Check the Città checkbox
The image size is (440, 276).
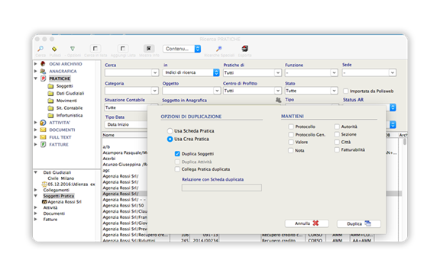pyautogui.click(x=337, y=142)
